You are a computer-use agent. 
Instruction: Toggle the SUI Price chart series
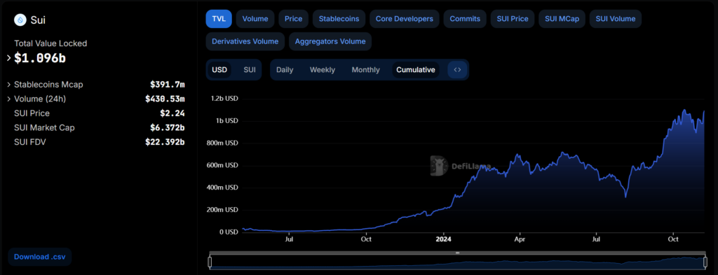(x=513, y=19)
